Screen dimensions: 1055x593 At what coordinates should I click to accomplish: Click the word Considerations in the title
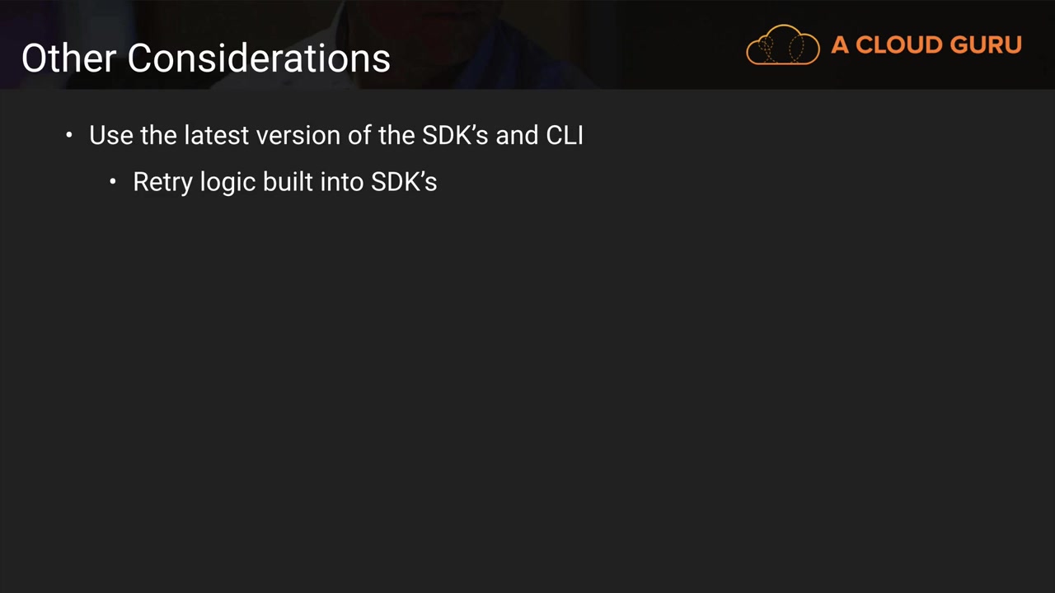(258, 58)
